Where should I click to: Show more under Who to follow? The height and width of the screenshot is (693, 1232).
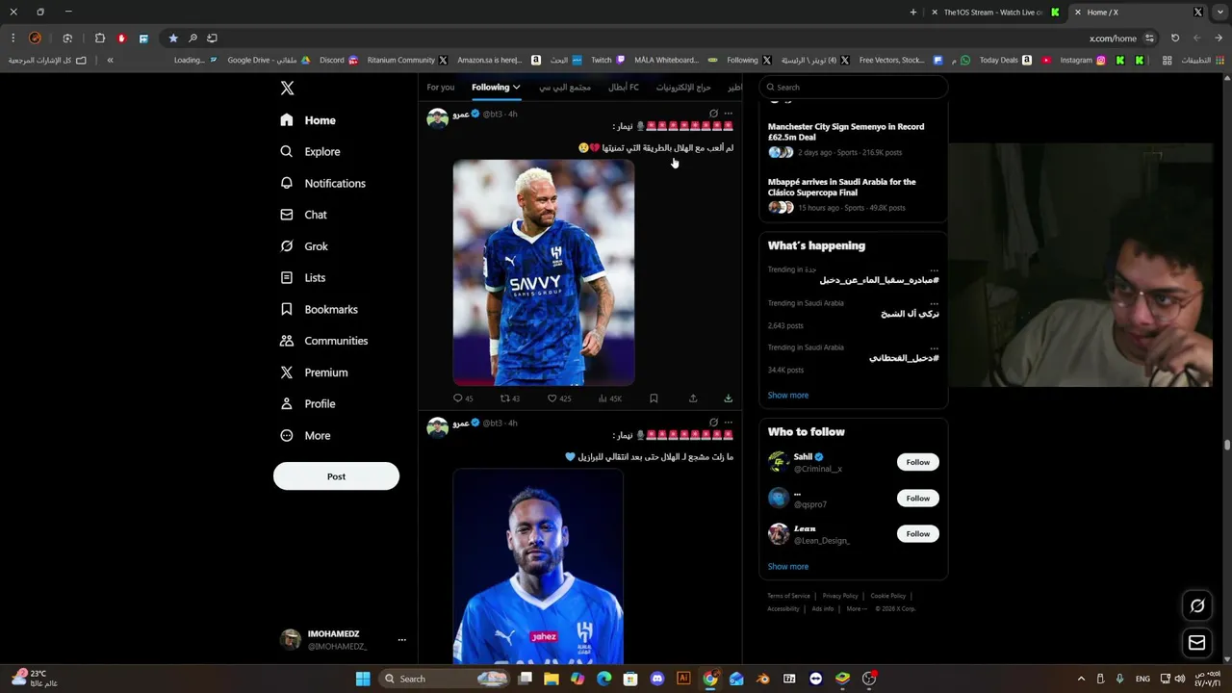(x=788, y=567)
